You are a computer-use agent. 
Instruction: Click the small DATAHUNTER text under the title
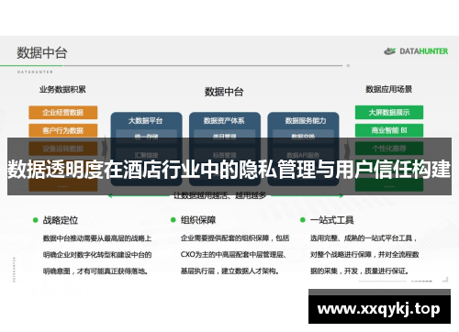pos(35,72)
